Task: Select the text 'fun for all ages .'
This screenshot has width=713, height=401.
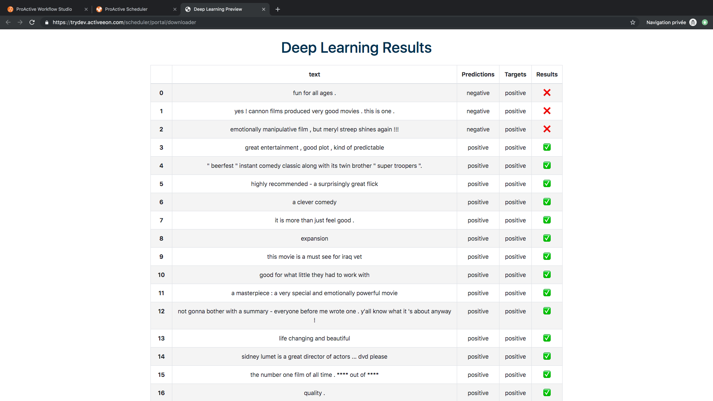Action: [315, 93]
